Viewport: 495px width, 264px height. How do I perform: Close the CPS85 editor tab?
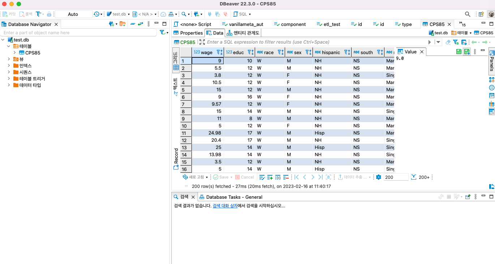[449, 24]
